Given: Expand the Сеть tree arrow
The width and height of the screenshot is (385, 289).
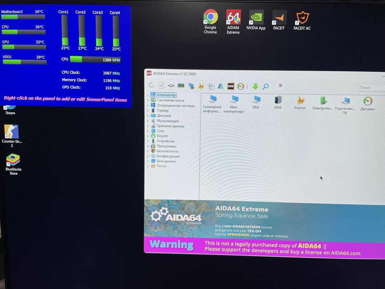Looking at the screenshot, I should tap(148, 131).
